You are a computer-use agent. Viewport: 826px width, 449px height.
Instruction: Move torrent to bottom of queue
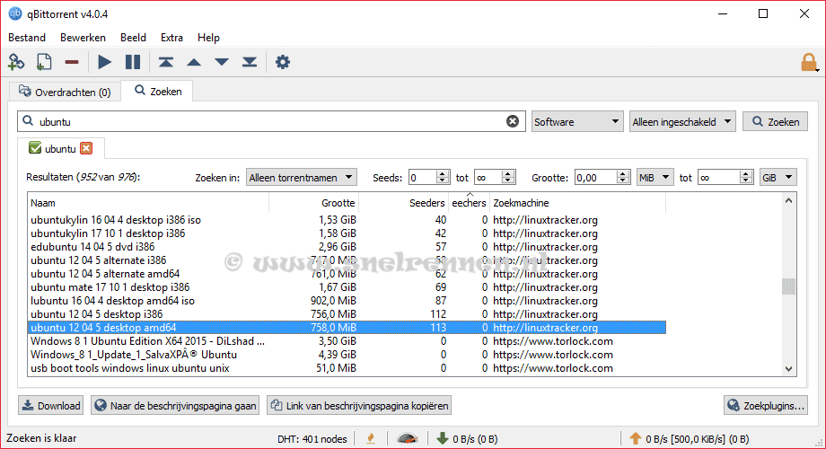click(x=250, y=62)
